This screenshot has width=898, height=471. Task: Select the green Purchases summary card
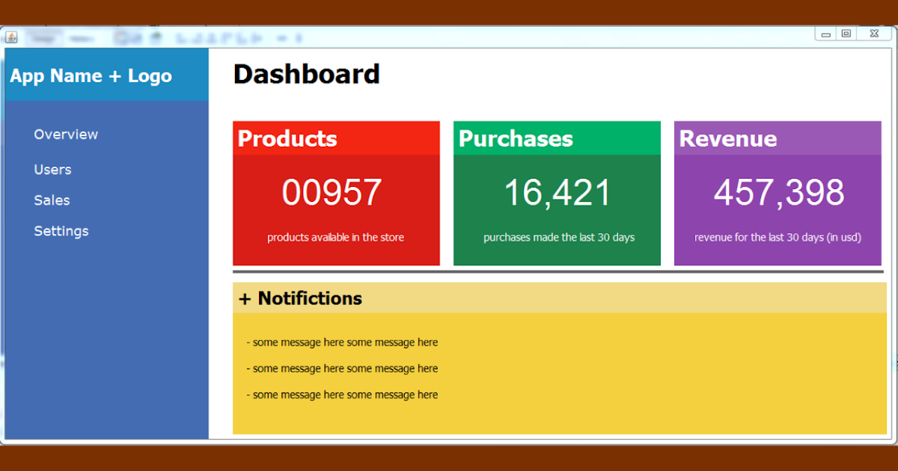click(557, 193)
